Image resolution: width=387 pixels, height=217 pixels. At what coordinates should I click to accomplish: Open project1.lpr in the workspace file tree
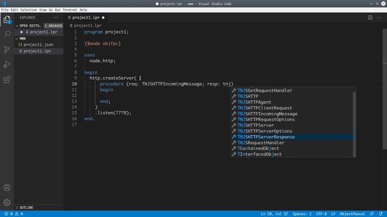pyautogui.click(x=39, y=51)
